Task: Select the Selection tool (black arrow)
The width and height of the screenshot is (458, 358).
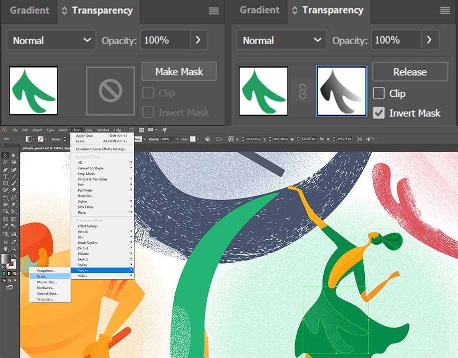Action: [x=5, y=155]
